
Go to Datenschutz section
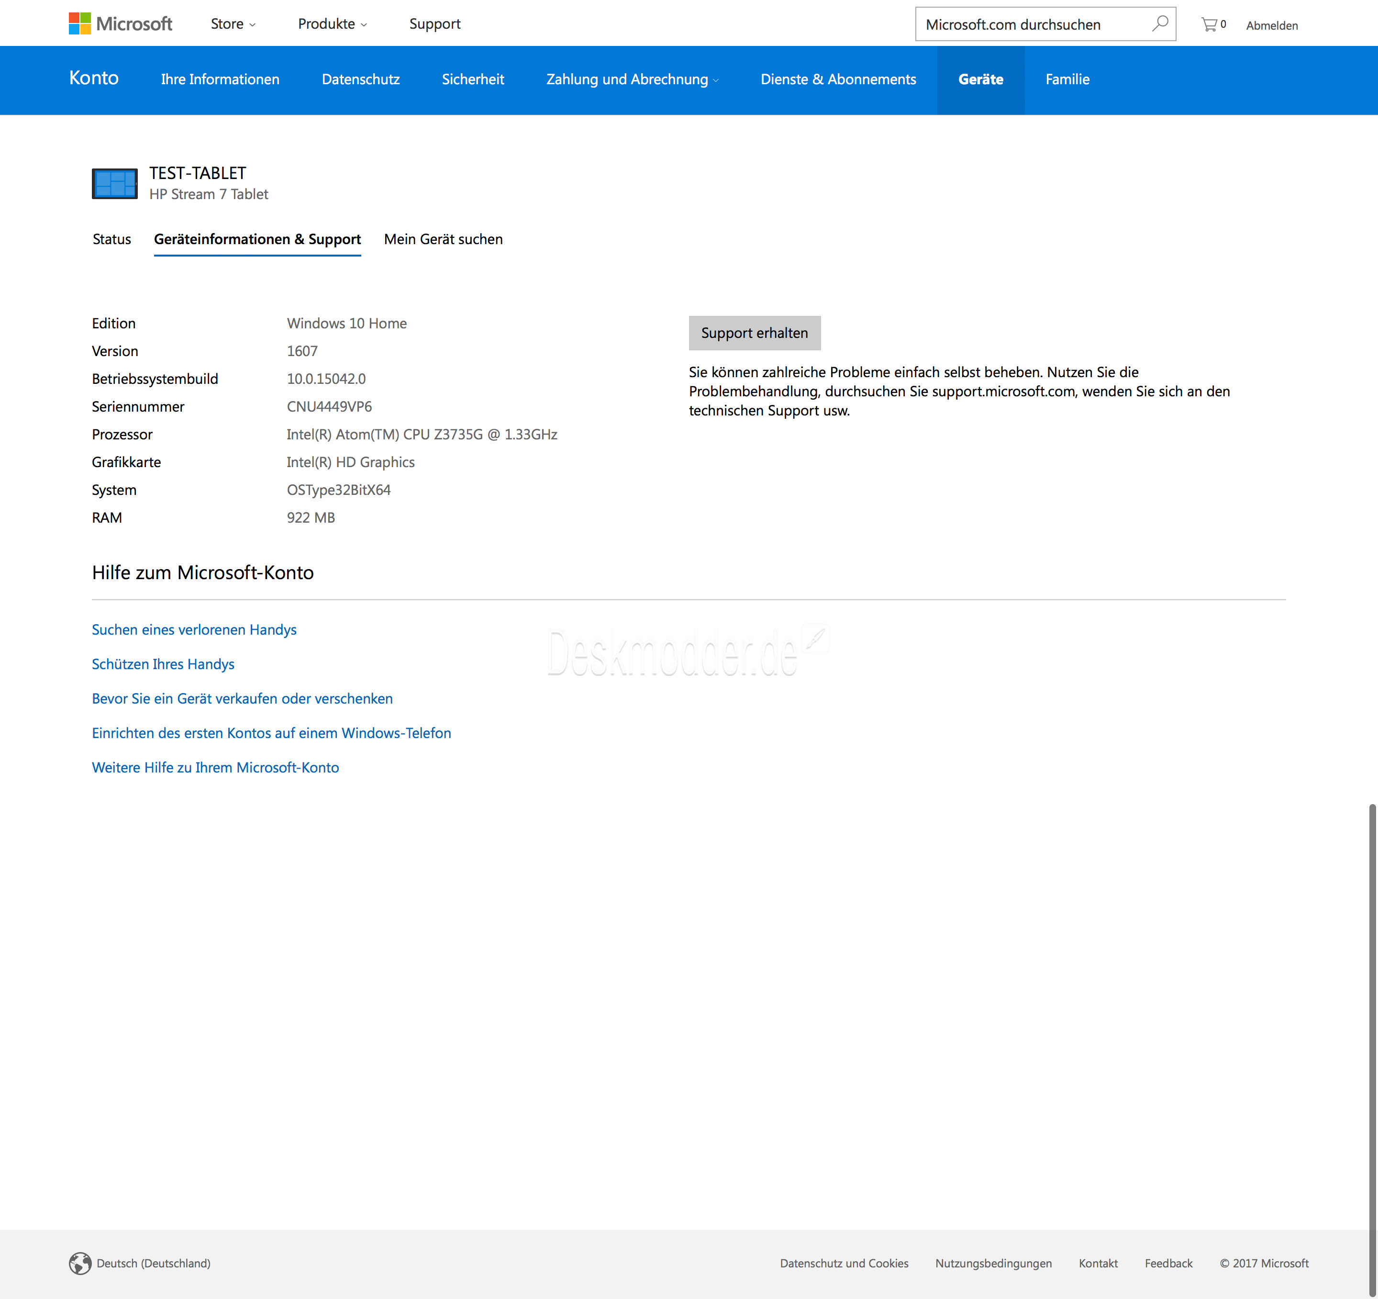(360, 80)
